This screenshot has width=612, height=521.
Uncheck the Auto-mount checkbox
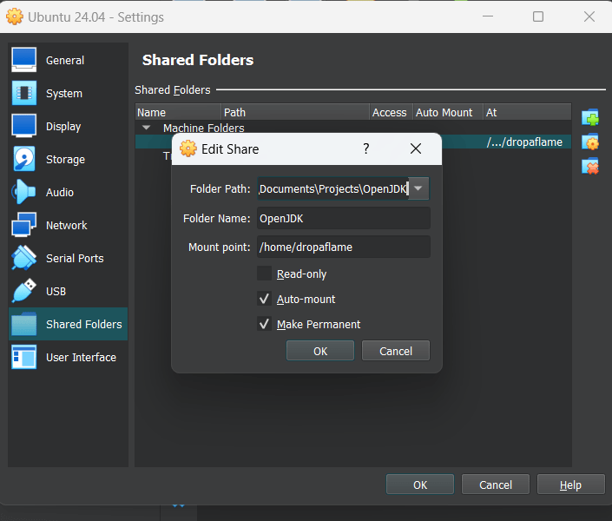(x=264, y=300)
